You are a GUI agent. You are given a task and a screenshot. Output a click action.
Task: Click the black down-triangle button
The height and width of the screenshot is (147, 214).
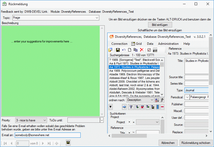(111, 107)
